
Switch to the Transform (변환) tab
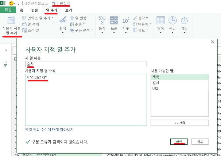pyautogui.click(x=34, y=10)
